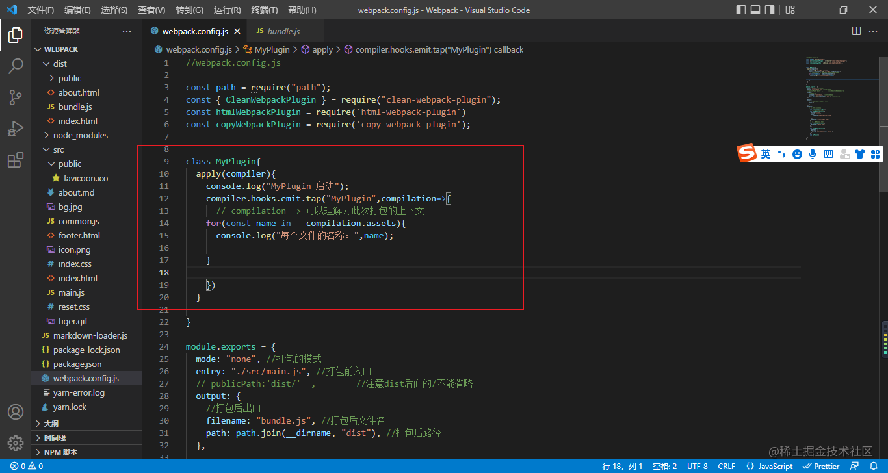Viewport: 888px width, 473px height.
Task: Click the Sogou input method S logo
Action: (x=746, y=153)
